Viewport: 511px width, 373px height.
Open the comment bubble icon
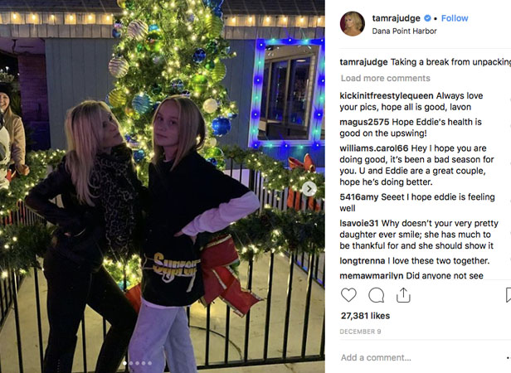[x=376, y=295]
